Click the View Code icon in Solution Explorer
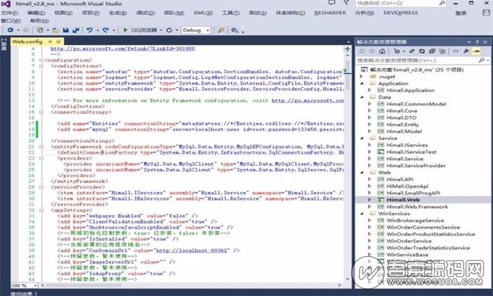The height and width of the screenshot is (296, 493). point(455,51)
